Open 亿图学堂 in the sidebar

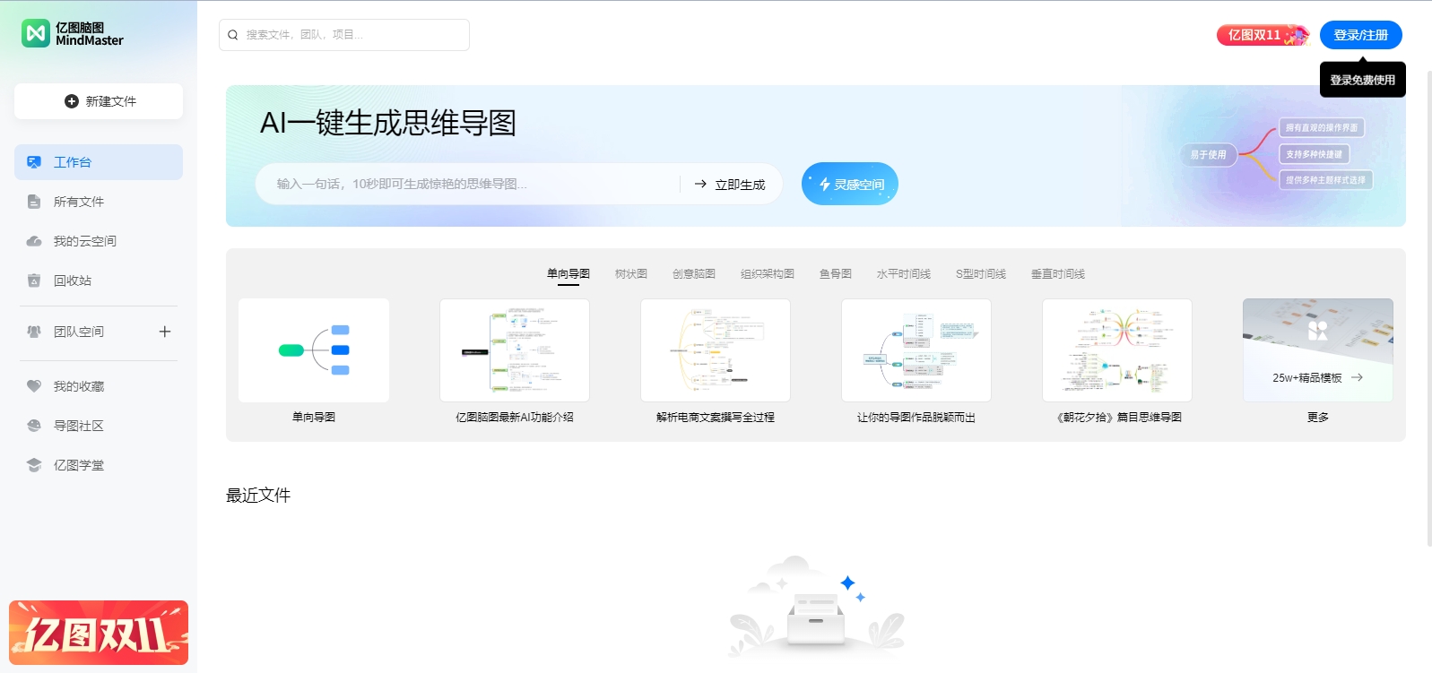click(x=99, y=465)
